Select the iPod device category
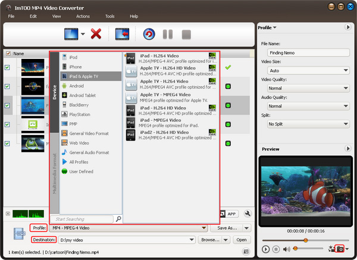 click(x=91, y=57)
